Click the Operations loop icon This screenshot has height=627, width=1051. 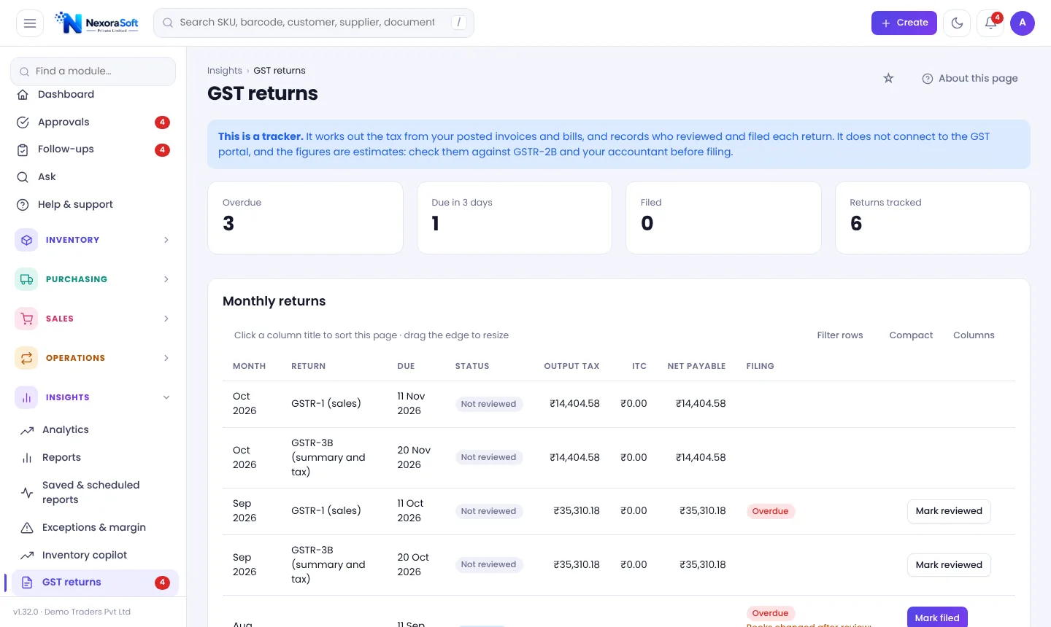pyautogui.click(x=26, y=358)
